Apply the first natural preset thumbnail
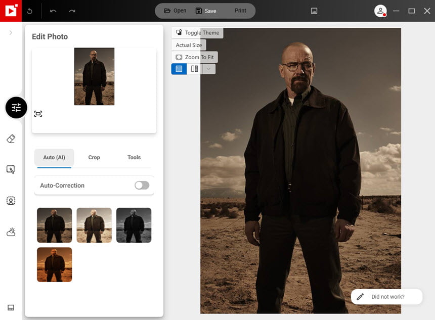435x320 pixels. pyautogui.click(x=55, y=225)
